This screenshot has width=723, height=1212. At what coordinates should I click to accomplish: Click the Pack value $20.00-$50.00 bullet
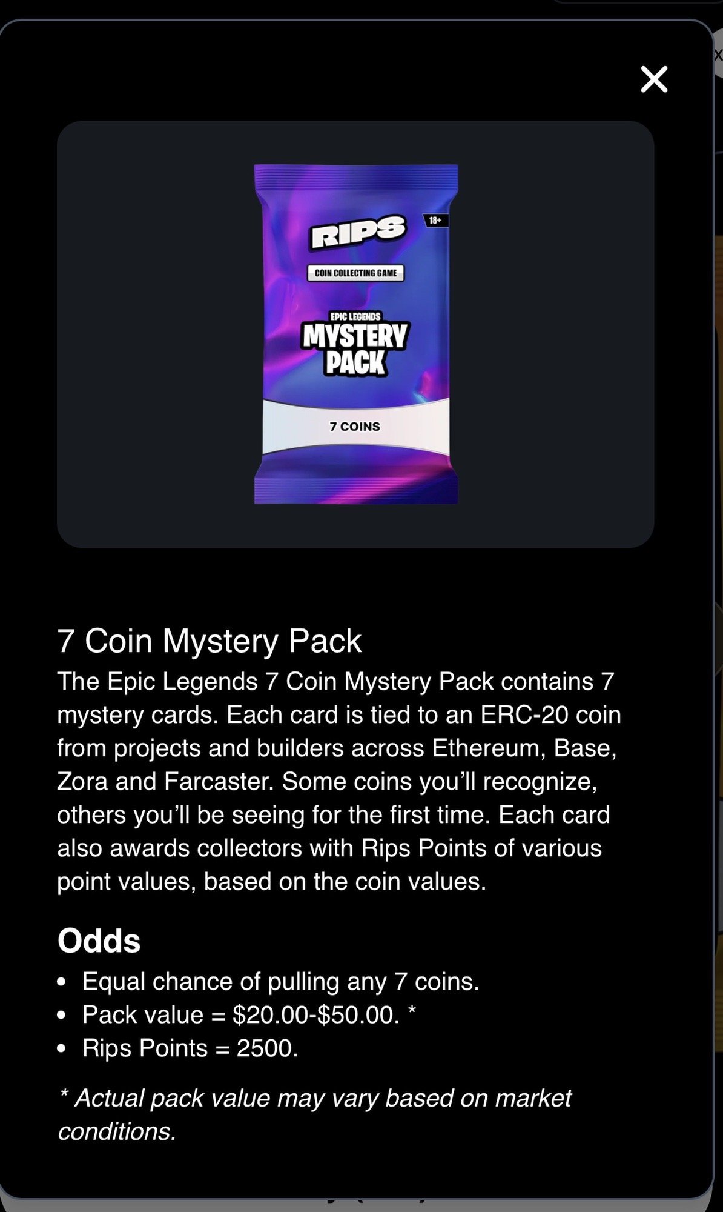click(249, 1015)
